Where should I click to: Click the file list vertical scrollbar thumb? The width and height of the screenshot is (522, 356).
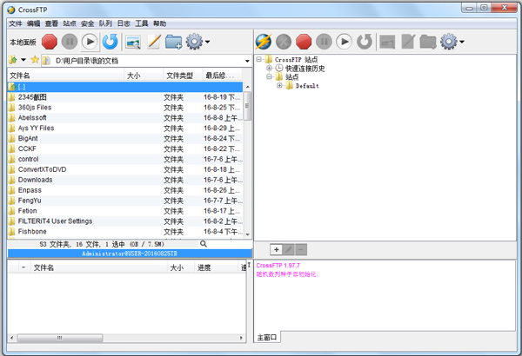[247, 106]
